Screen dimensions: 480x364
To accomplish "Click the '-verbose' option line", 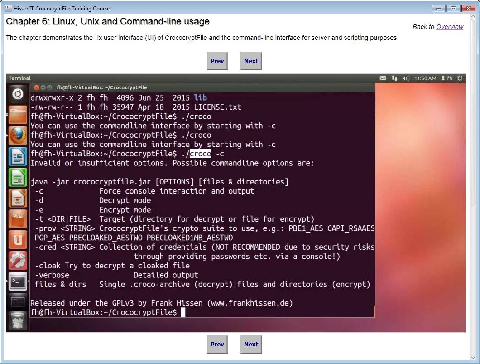I will point(116,275).
